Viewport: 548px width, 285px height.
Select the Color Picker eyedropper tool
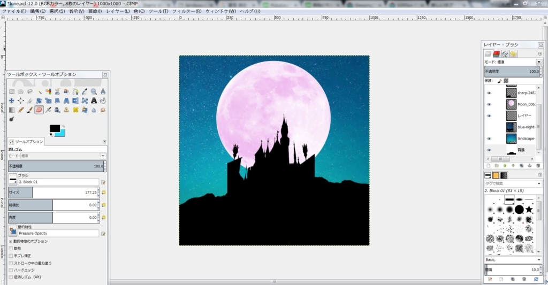click(85, 91)
